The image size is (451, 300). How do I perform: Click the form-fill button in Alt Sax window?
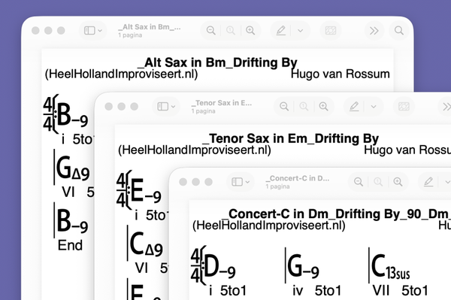tap(331, 31)
